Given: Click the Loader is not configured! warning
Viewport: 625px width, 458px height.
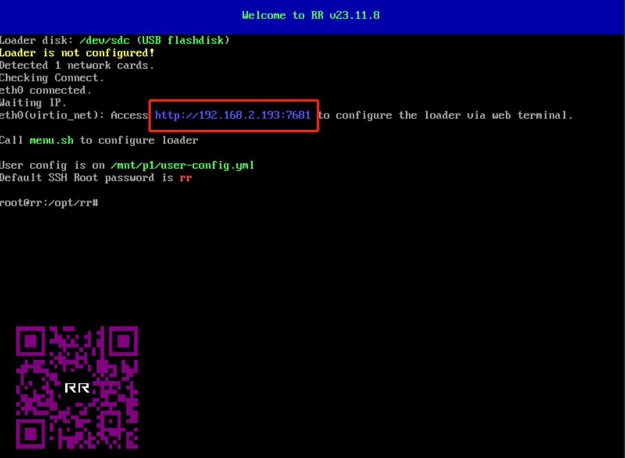Looking at the screenshot, I should pos(77,53).
